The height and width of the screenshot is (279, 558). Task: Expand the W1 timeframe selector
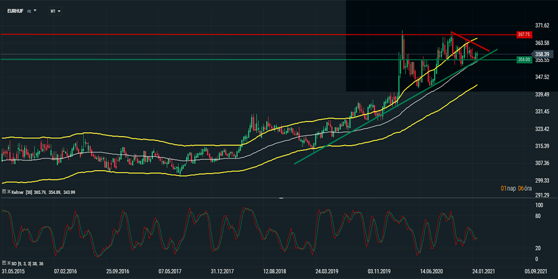(56, 11)
